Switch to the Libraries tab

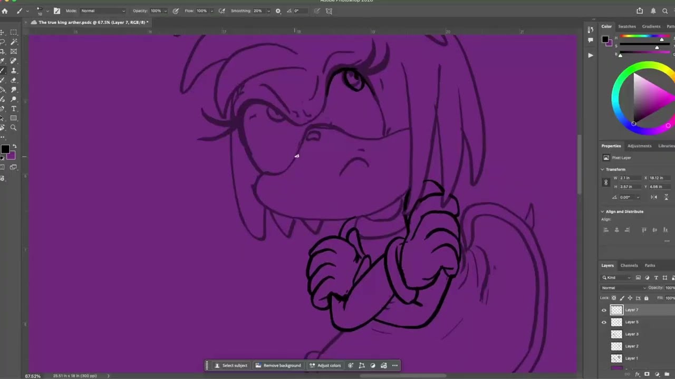(x=667, y=146)
